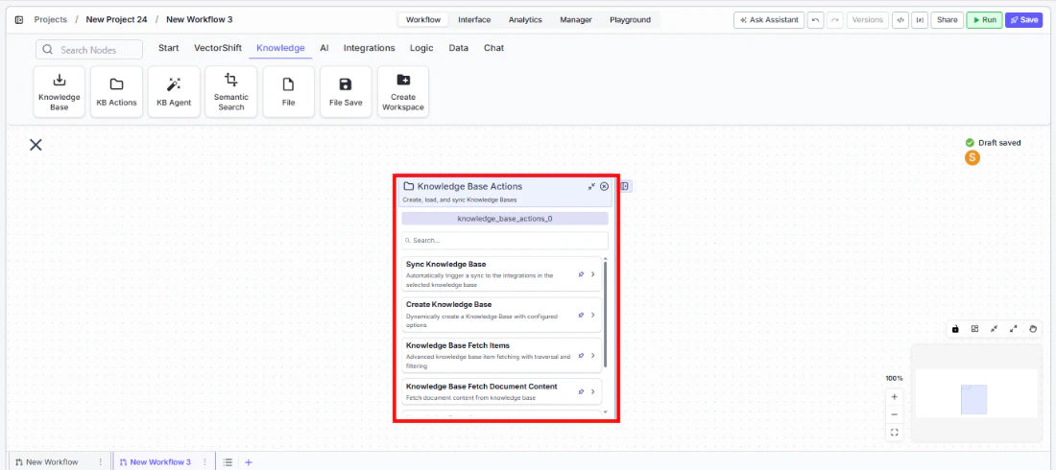This screenshot has width=1056, height=470.
Task: Pin the Sync Knowledge Base action
Action: click(581, 274)
